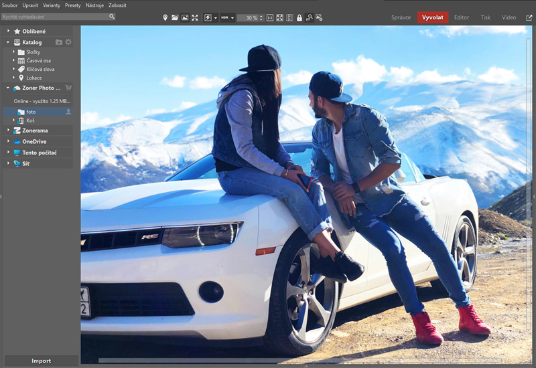Click the fit-to-window zoom icon
The width and height of the screenshot is (536, 368).
coord(279,17)
